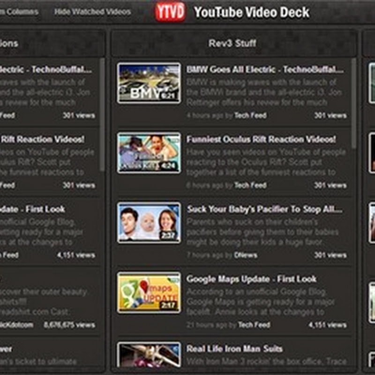Open 'Rift Reaction Videos!' title in the left column
The width and height of the screenshot is (375, 375).
(42, 139)
